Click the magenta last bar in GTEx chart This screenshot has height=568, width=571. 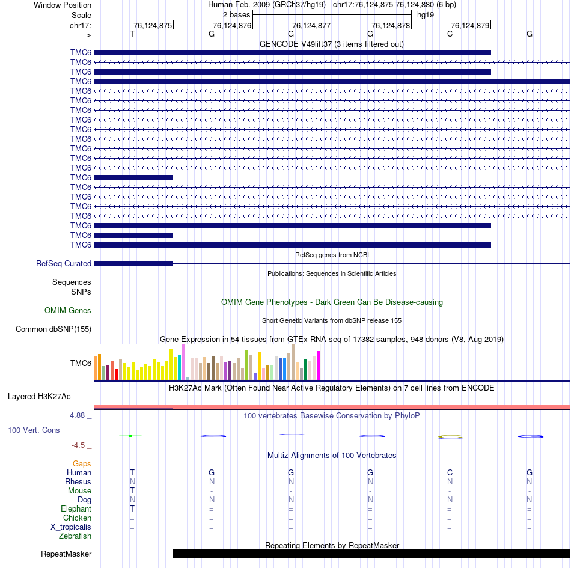(319, 365)
